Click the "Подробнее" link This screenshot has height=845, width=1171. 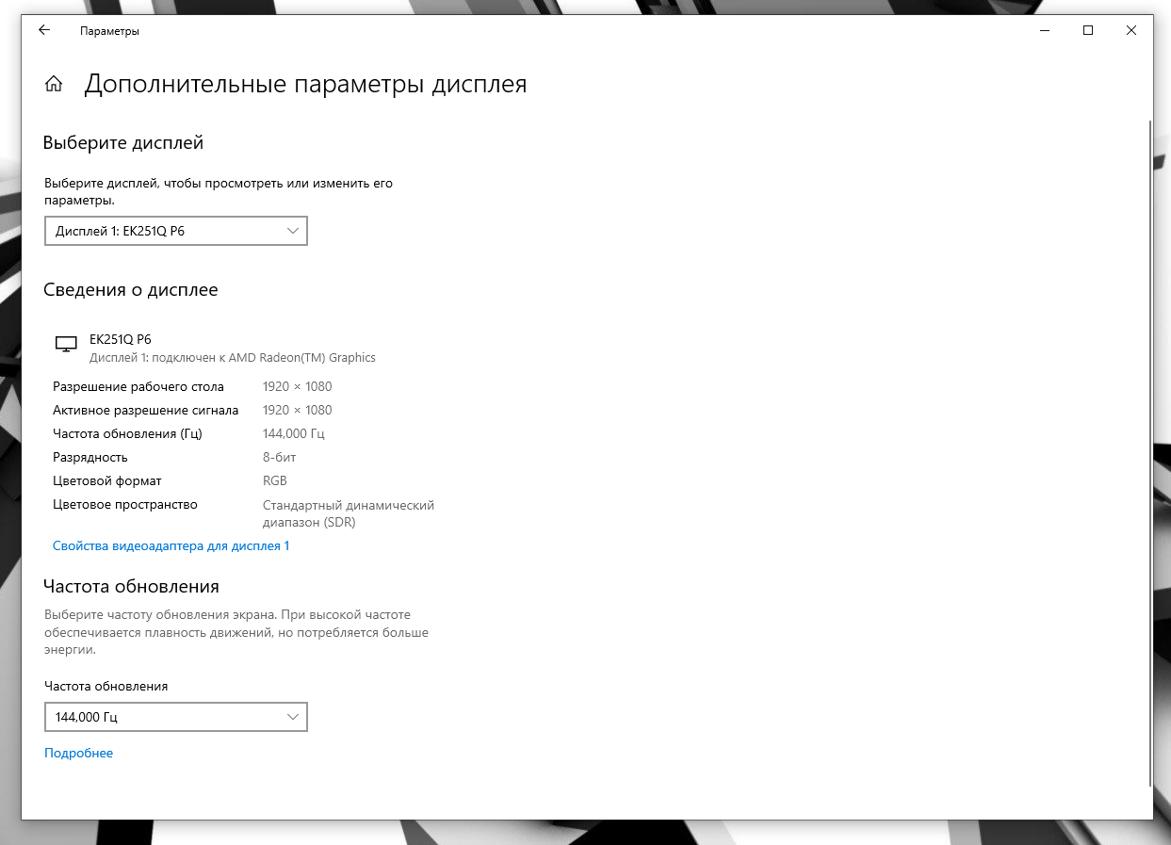coord(78,753)
